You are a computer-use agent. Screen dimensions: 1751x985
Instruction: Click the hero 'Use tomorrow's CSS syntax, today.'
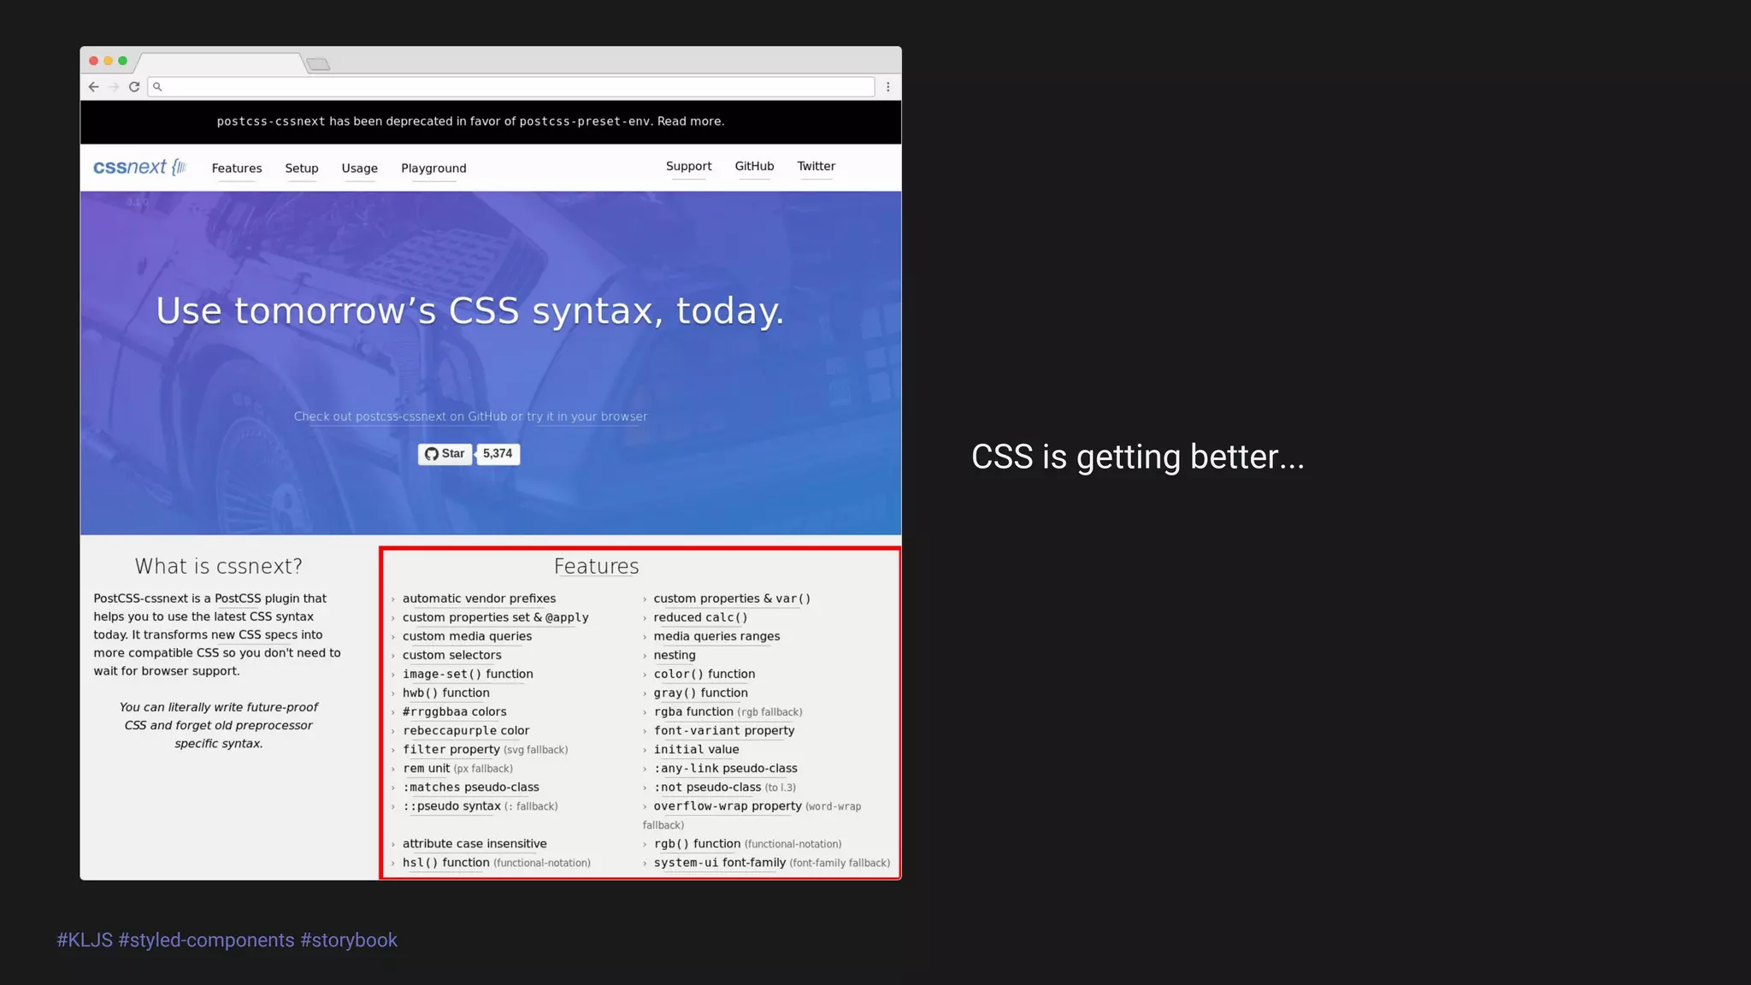[x=469, y=310]
